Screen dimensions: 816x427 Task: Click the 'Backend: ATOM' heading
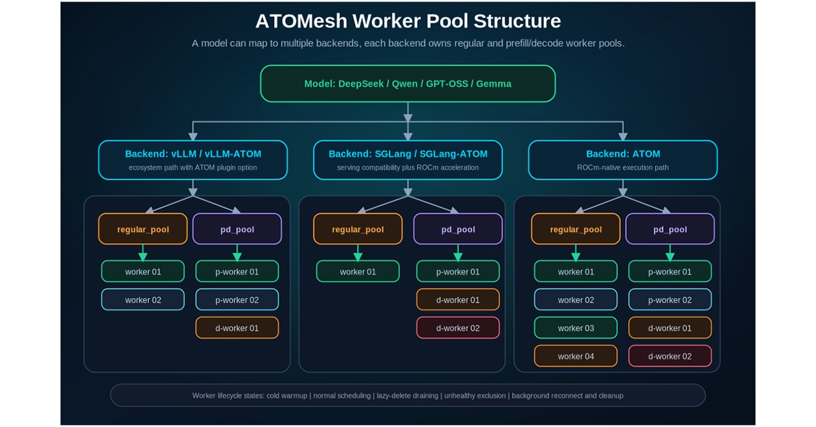click(x=623, y=154)
